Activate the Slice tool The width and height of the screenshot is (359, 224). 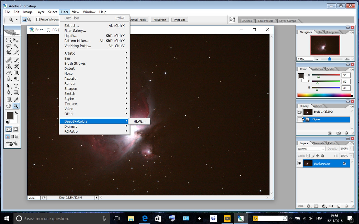point(16,53)
